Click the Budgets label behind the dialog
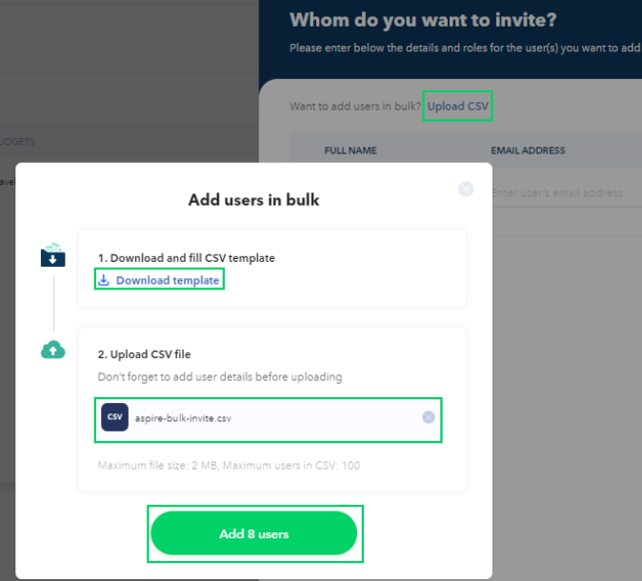The image size is (642, 581). [19, 142]
